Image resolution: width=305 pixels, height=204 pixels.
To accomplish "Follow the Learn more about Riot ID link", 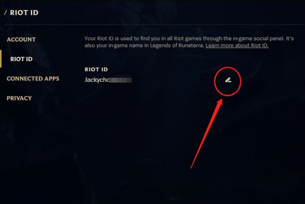I will tap(237, 45).
